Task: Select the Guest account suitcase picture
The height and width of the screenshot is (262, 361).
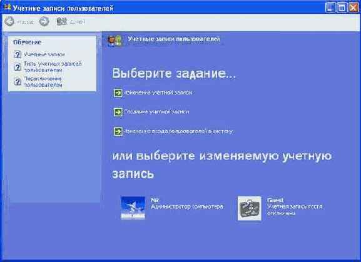Action: [250, 208]
